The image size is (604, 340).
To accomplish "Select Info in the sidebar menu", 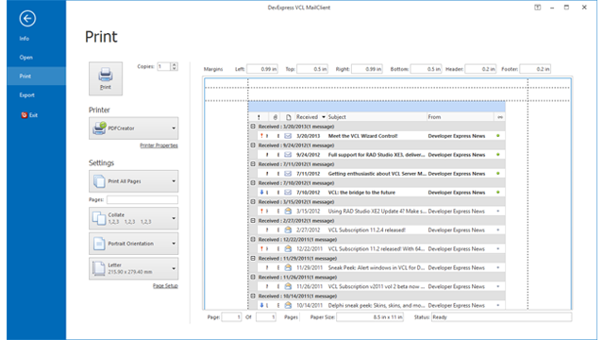I will (25, 39).
